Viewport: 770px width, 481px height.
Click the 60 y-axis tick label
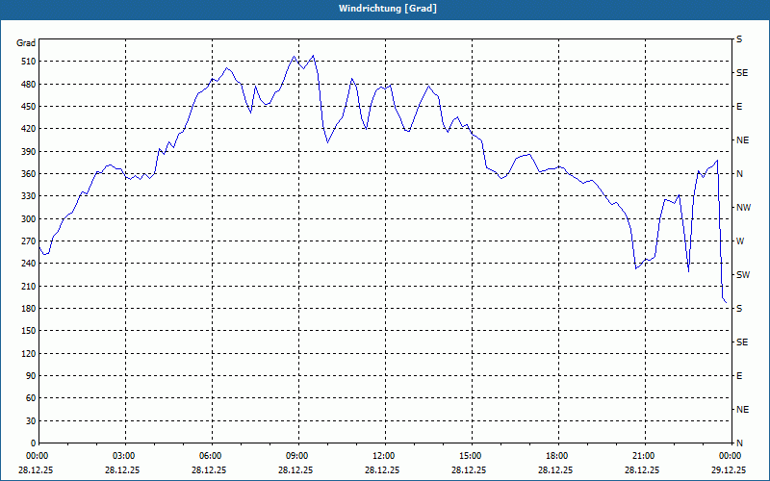click(31, 398)
